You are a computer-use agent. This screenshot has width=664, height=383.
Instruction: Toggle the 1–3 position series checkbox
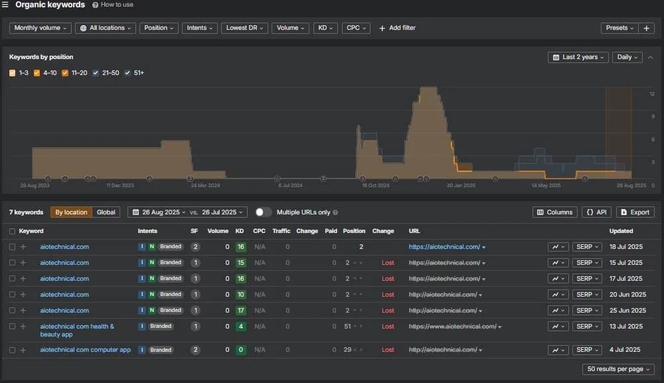(x=12, y=73)
